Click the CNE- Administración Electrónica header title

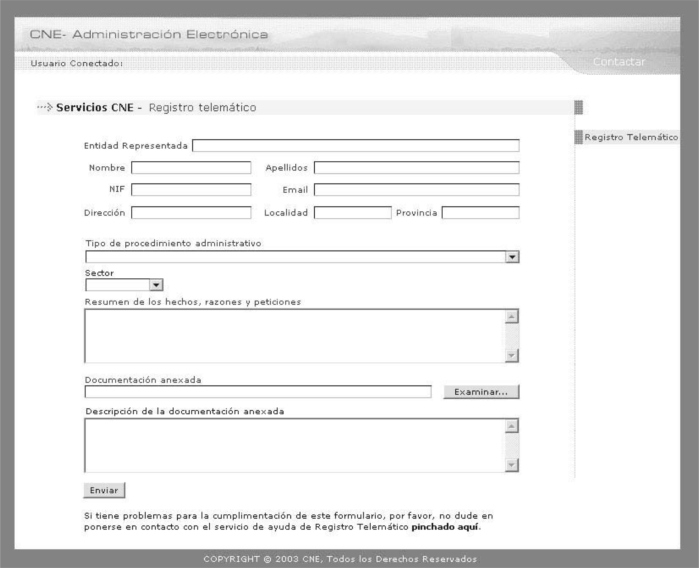[149, 34]
